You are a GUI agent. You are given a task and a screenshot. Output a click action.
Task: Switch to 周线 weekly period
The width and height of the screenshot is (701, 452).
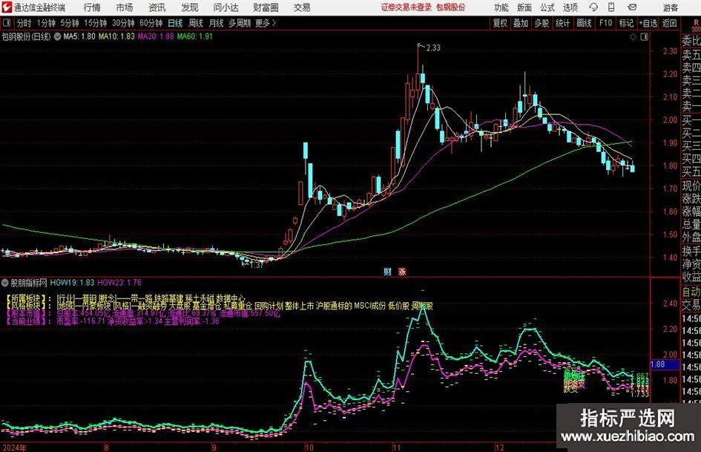(195, 23)
